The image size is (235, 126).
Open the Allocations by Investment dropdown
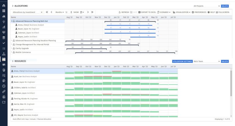(x=27, y=12)
